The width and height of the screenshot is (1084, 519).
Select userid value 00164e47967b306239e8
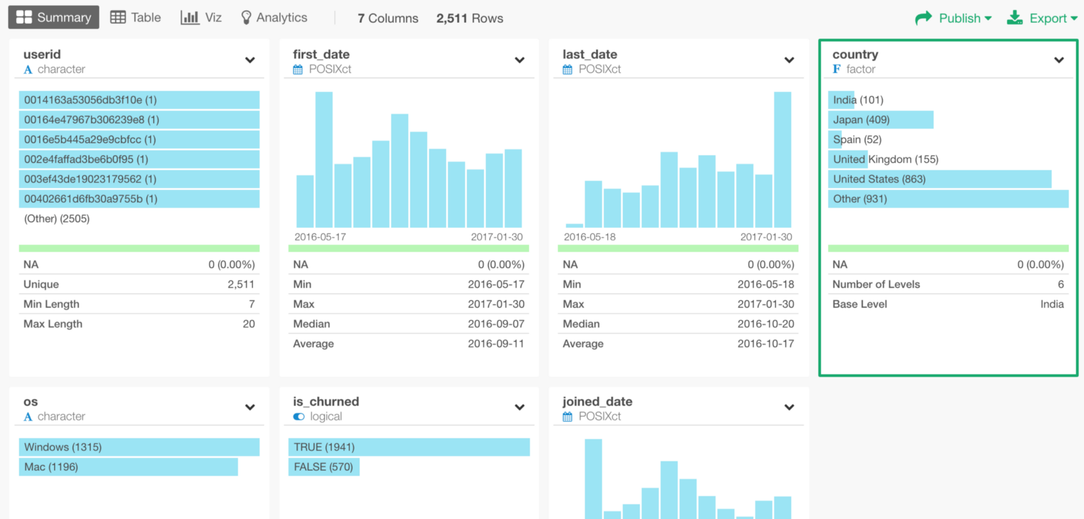139,120
